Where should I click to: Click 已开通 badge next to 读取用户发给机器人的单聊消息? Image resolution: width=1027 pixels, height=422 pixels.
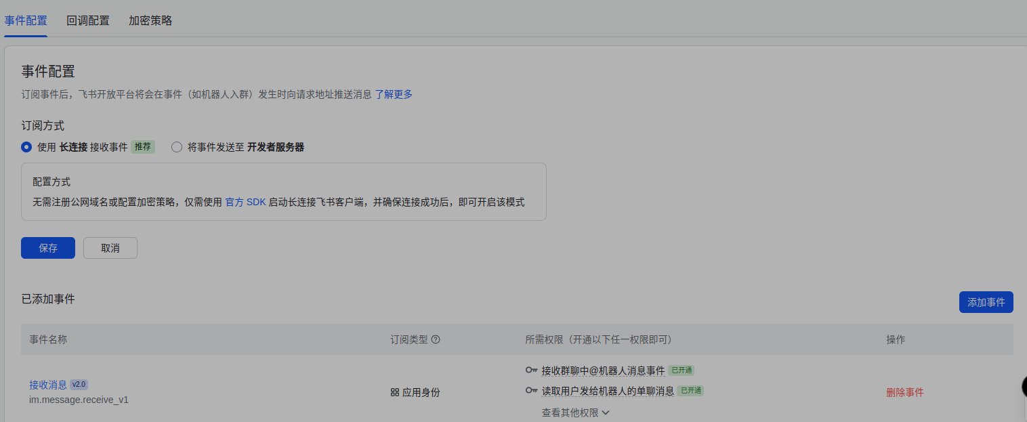coord(690,391)
